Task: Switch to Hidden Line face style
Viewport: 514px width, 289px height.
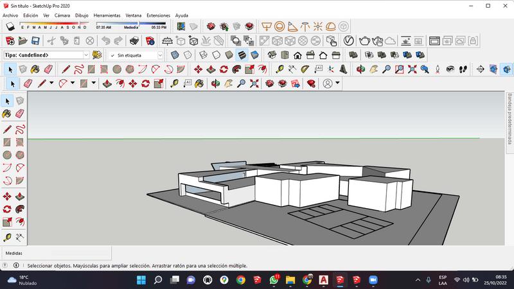Action: pyautogui.click(x=216, y=55)
